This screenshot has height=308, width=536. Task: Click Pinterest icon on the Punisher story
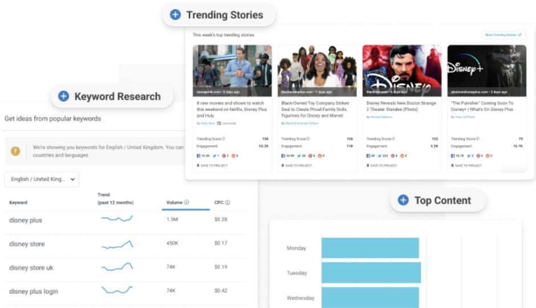pos(478,156)
